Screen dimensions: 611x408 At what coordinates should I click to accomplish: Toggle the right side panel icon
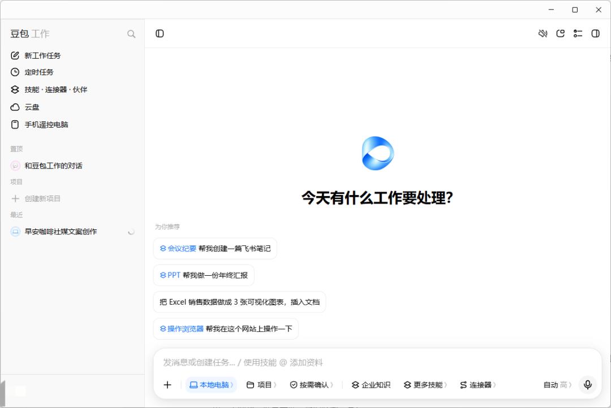pos(595,33)
